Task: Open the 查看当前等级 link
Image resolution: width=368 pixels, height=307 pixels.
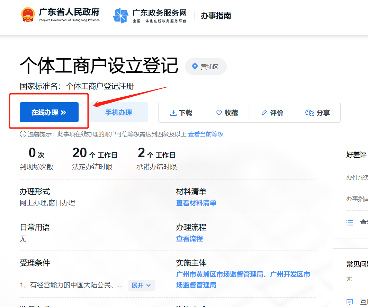Action: (x=206, y=134)
